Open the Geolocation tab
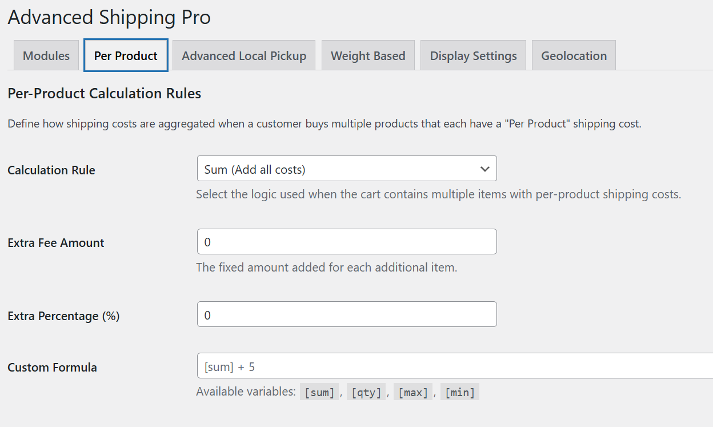Screen dimensions: 713x427 pyautogui.click(x=574, y=55)
